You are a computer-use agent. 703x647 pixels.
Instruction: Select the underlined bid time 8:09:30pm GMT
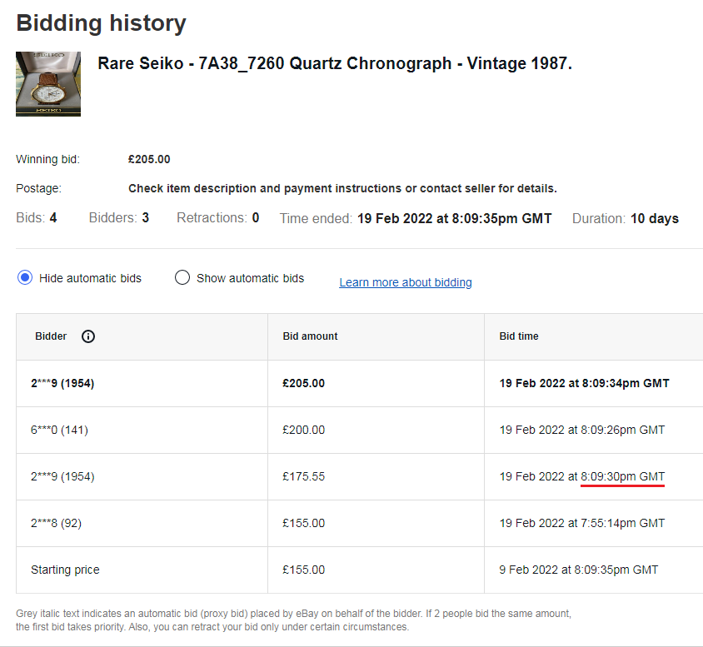click(x=622, y=476)
